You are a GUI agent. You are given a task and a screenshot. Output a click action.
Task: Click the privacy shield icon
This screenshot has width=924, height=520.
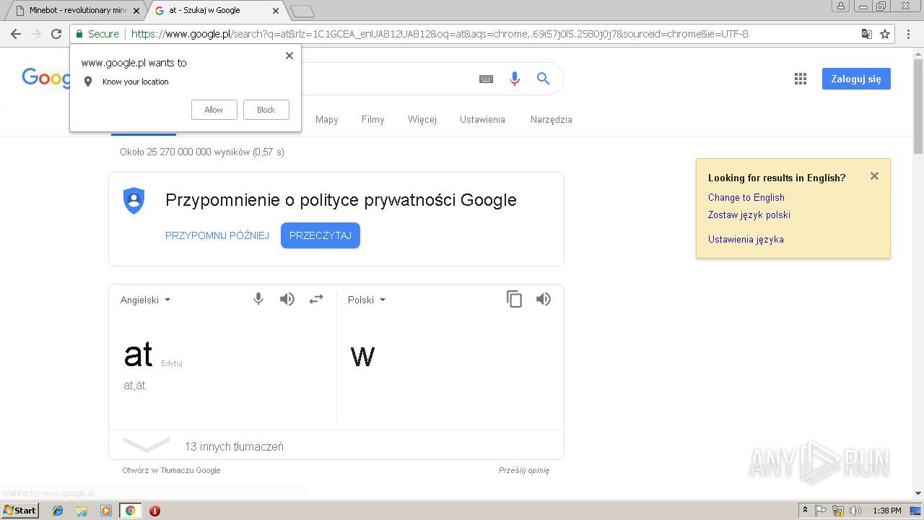click(x=134, y=200)
